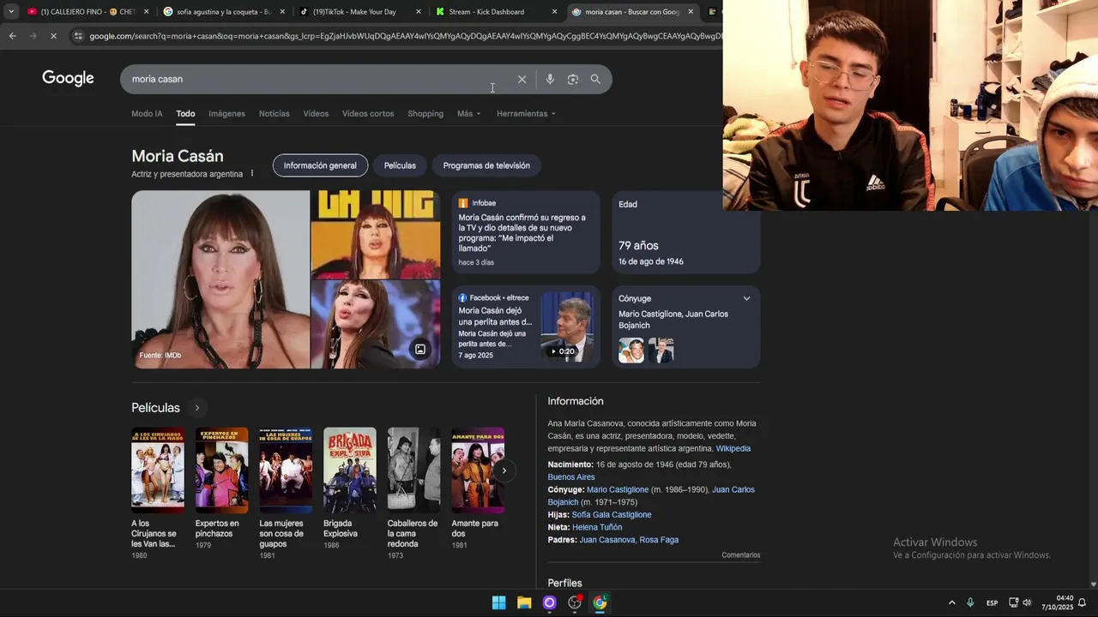This screenshot has height=617, width=1098.
Task: Open Expertos en pinchazos movie poster
Action: 221,470
